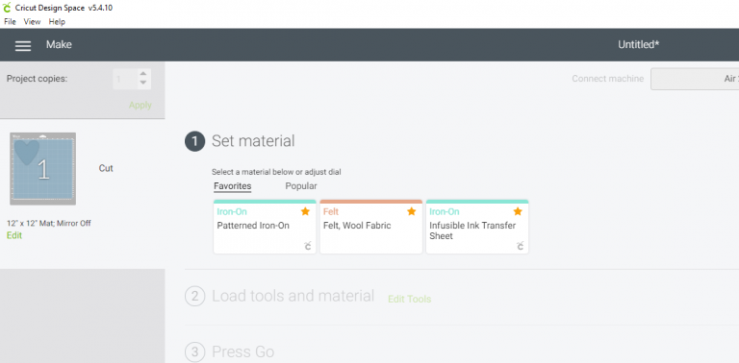This screenshot has height=363, width=739.
Task: Open the Connect machine dropdown
Action: point(695,79)
